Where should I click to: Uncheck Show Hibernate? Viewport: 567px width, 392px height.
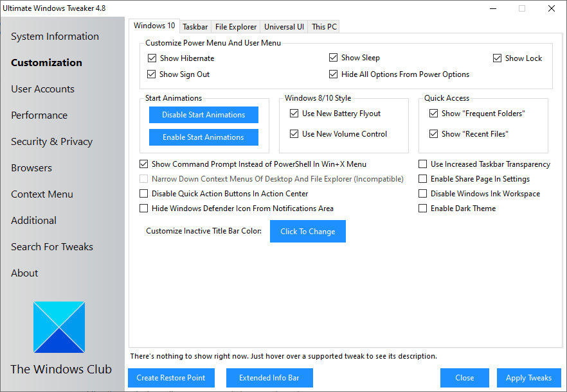click(x=152, y=58)
